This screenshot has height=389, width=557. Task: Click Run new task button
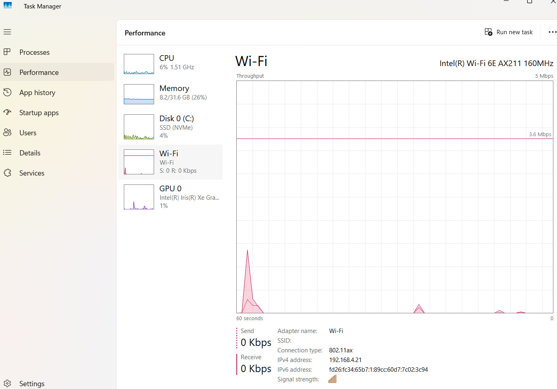[509, 32]
